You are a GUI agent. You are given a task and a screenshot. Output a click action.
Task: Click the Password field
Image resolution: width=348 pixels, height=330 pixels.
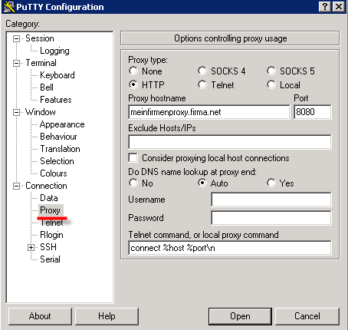coord(271,218)
